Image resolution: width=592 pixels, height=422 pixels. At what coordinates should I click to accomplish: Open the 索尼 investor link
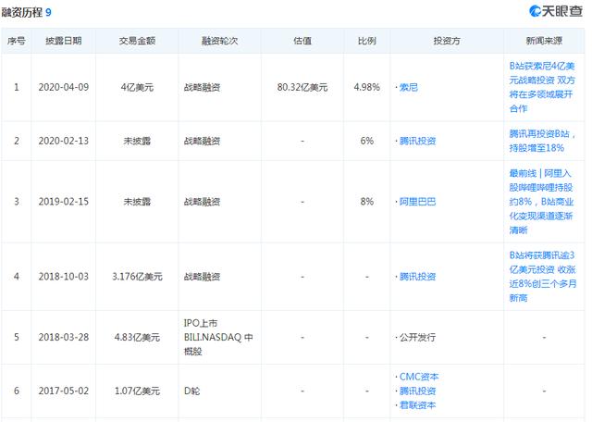pos(408,88)
